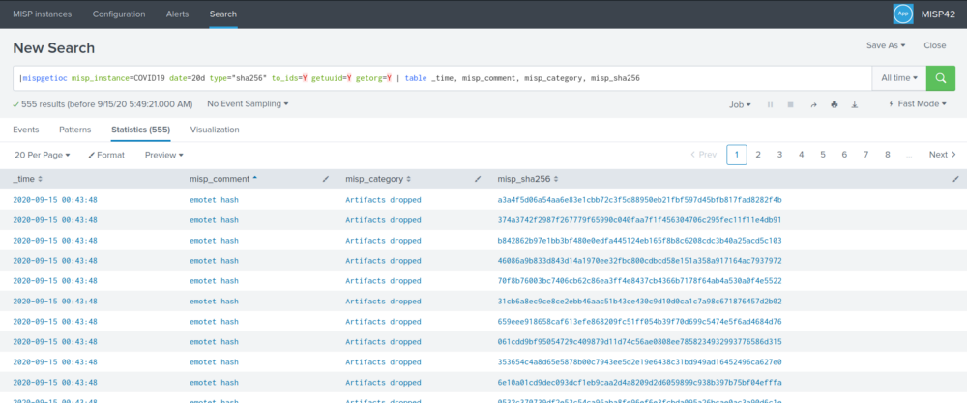
Task: Go to results page 6
Action: pos(844,155)
